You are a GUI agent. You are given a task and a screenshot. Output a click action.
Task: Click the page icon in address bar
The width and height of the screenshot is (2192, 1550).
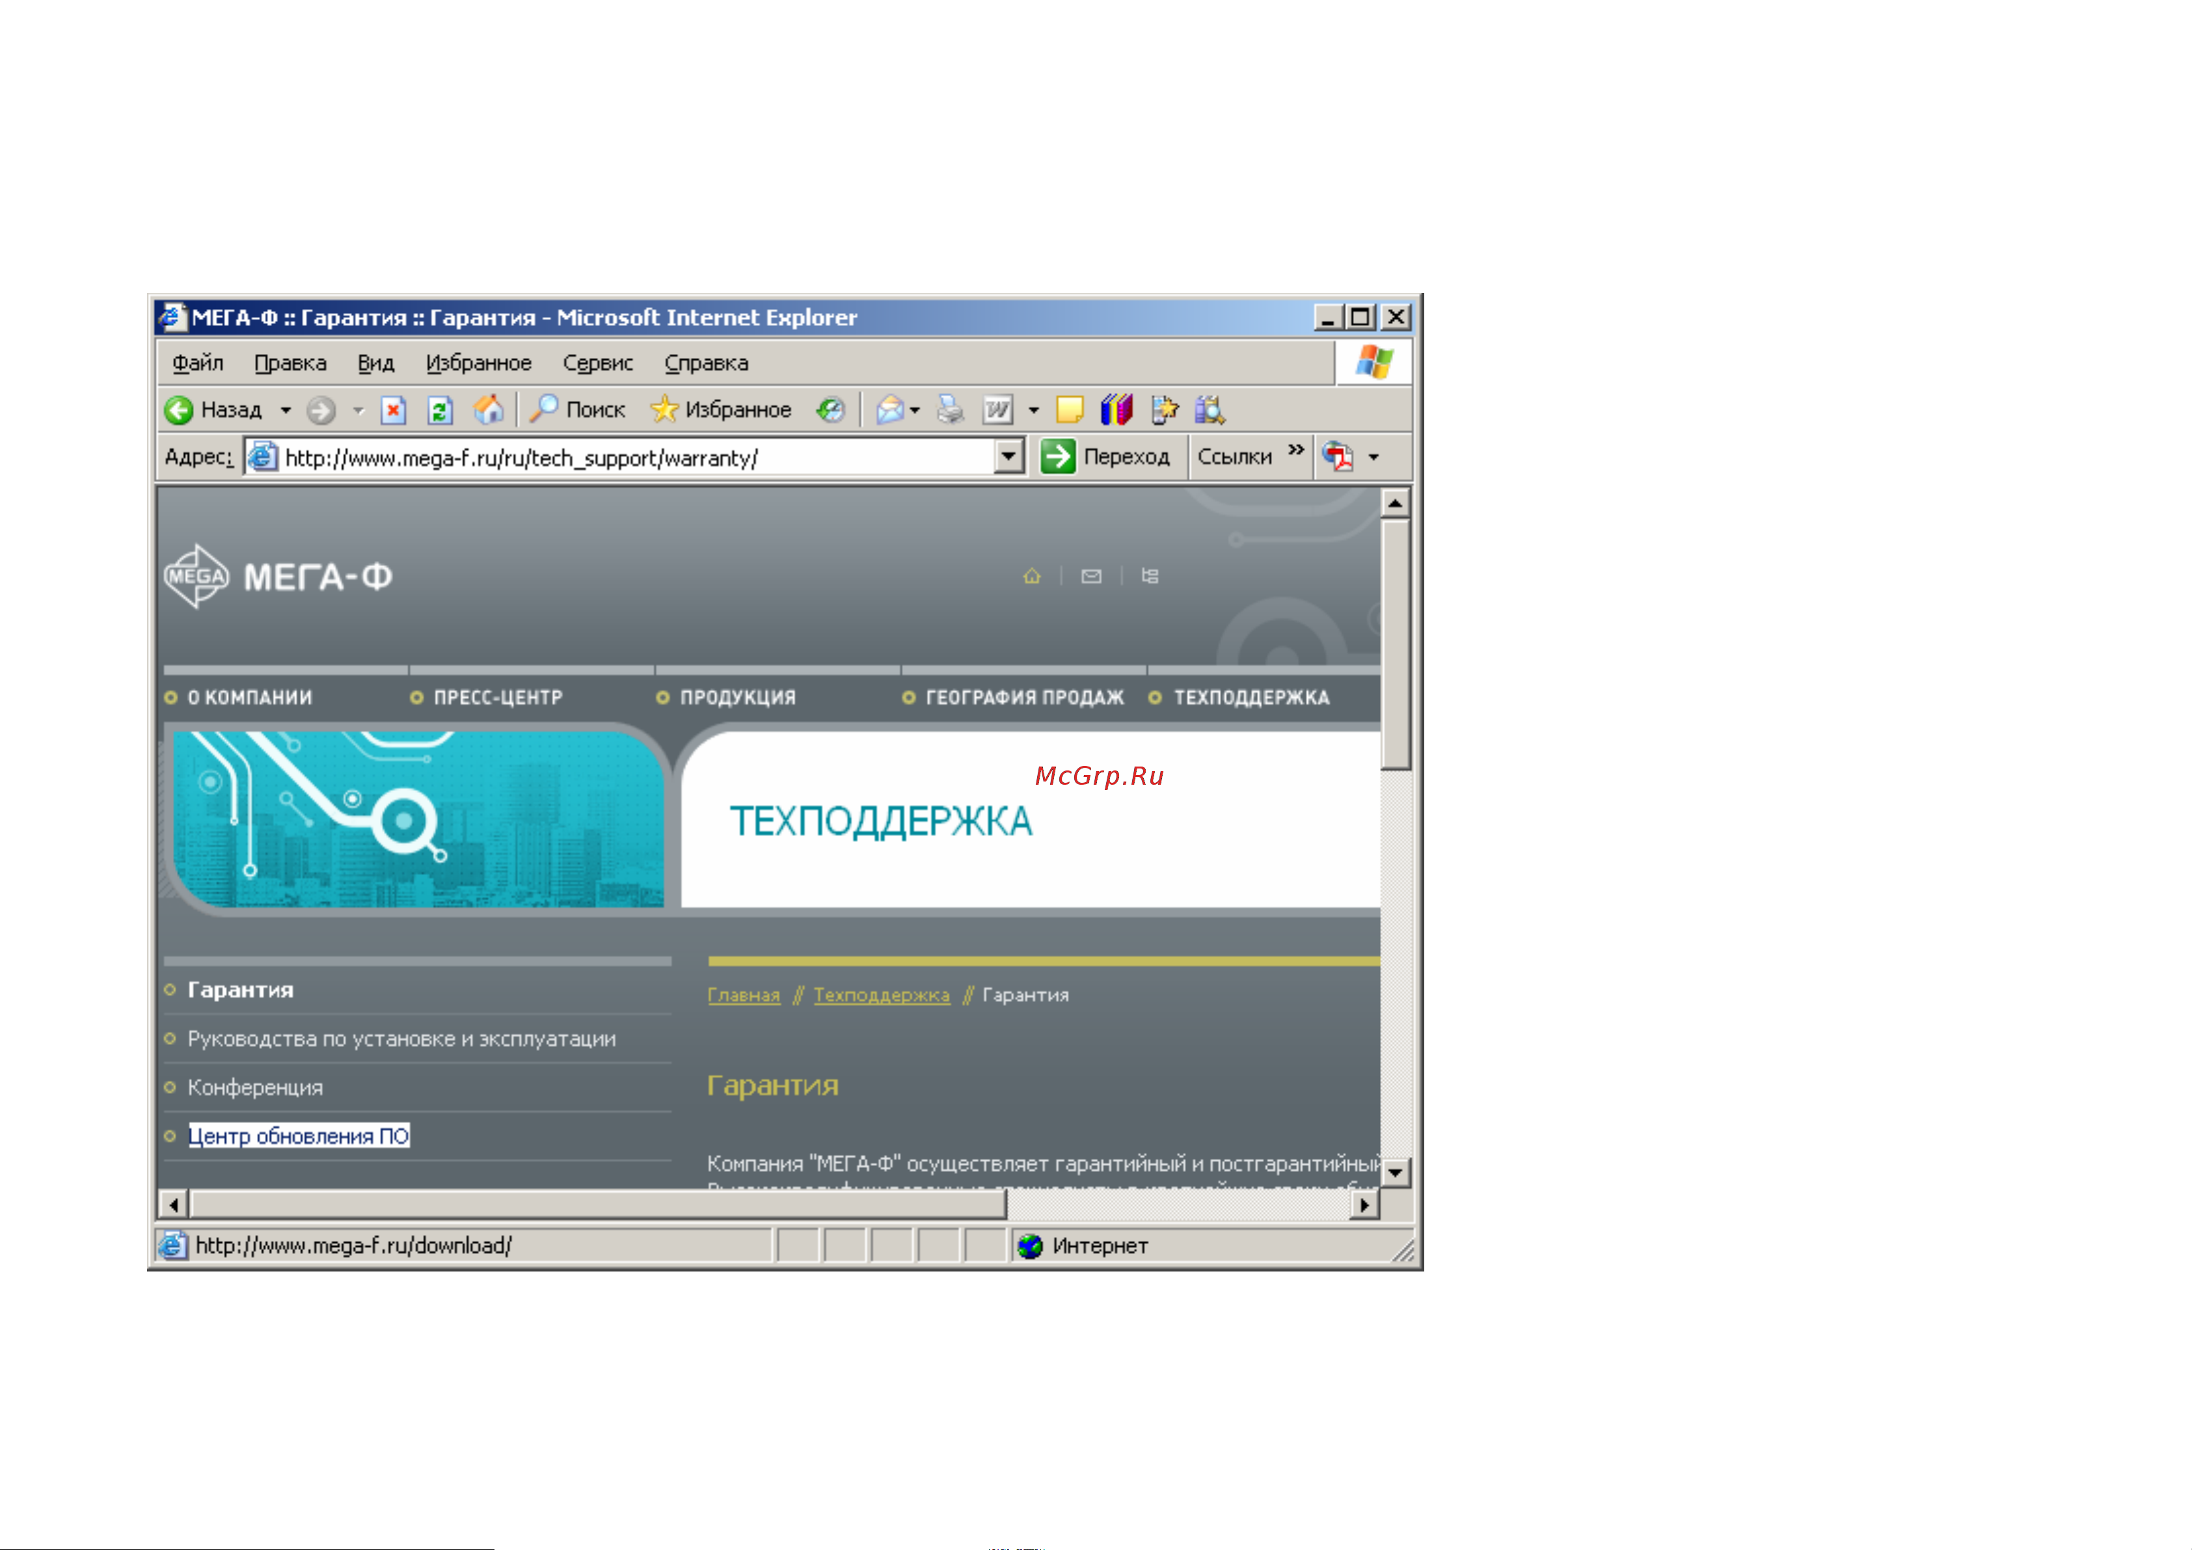click(x=263, y=457)
